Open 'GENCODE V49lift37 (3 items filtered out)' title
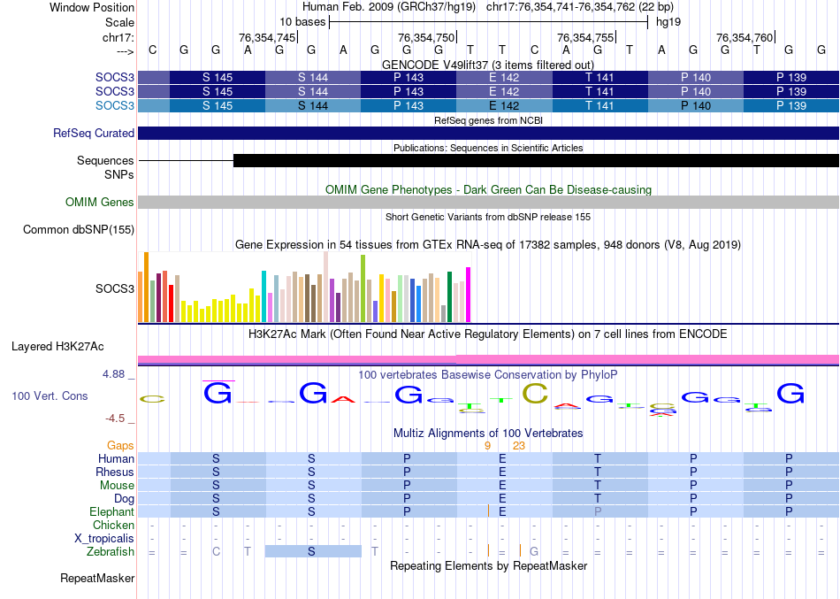Viewport: 840px width, 599px height. [x=488, y=65]
